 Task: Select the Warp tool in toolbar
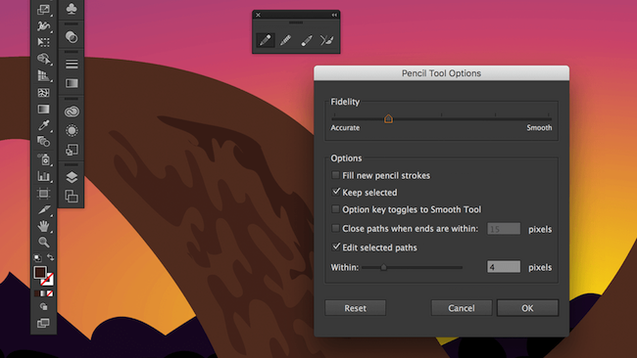pyautogui.click(x=43, y=26)
